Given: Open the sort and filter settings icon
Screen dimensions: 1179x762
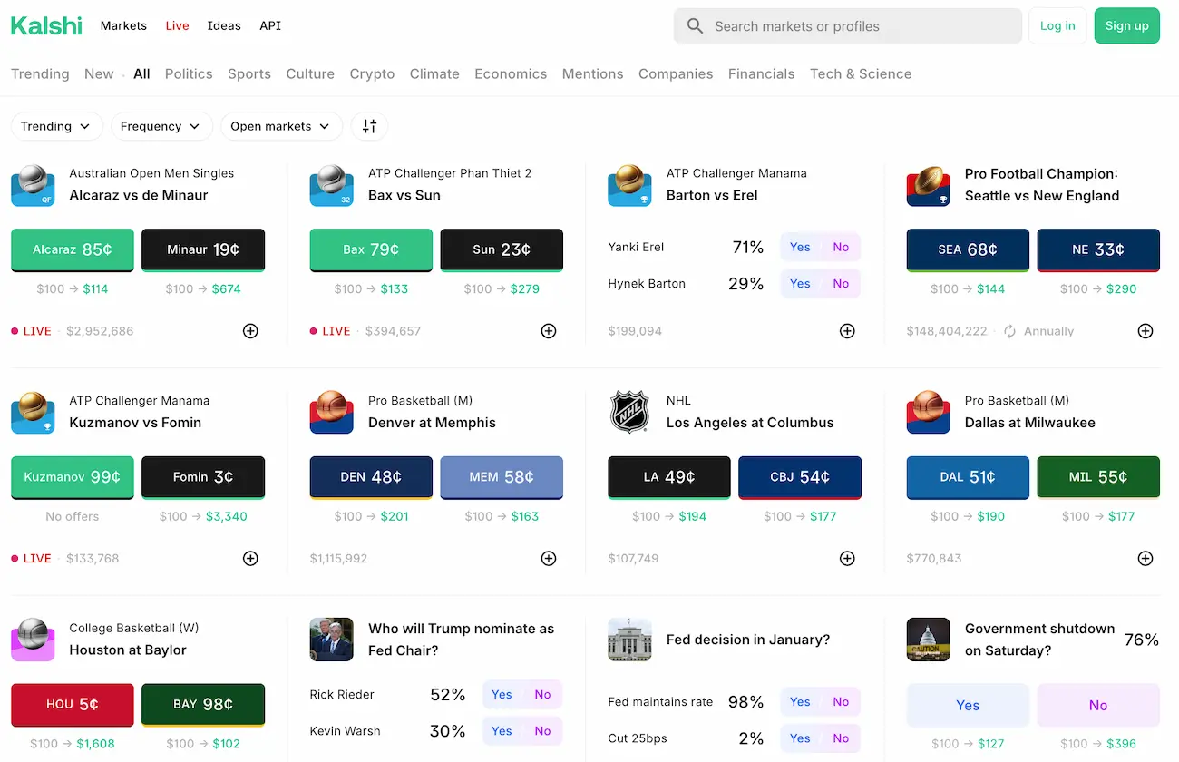Looking at the screenshot, I should [369, 126].
